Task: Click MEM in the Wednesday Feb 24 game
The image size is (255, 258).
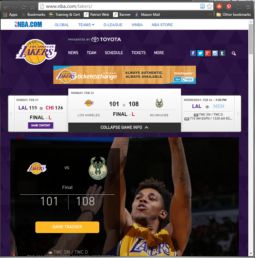Action: pyautogui.click(x=219, y=106)
